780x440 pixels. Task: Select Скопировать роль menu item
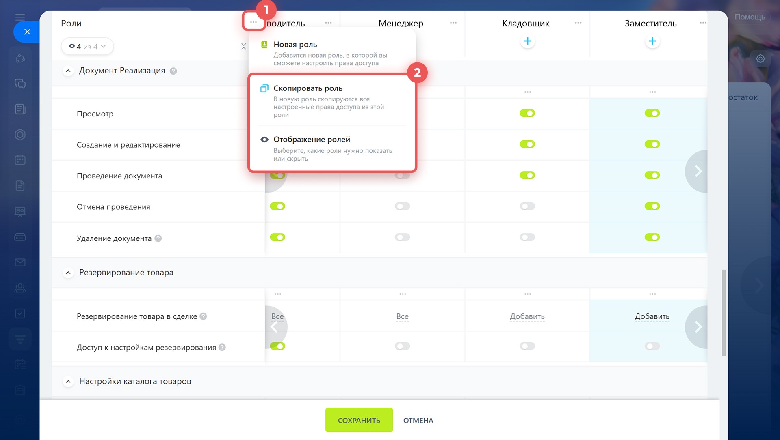coord(308,88)
